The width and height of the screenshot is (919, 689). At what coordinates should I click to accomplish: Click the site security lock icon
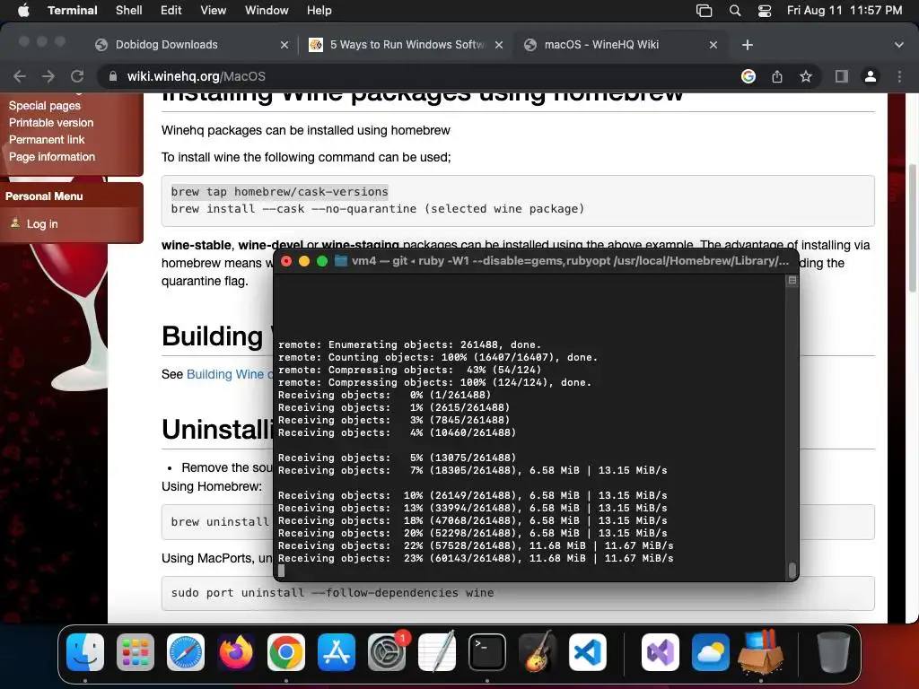tap(113, 76)
